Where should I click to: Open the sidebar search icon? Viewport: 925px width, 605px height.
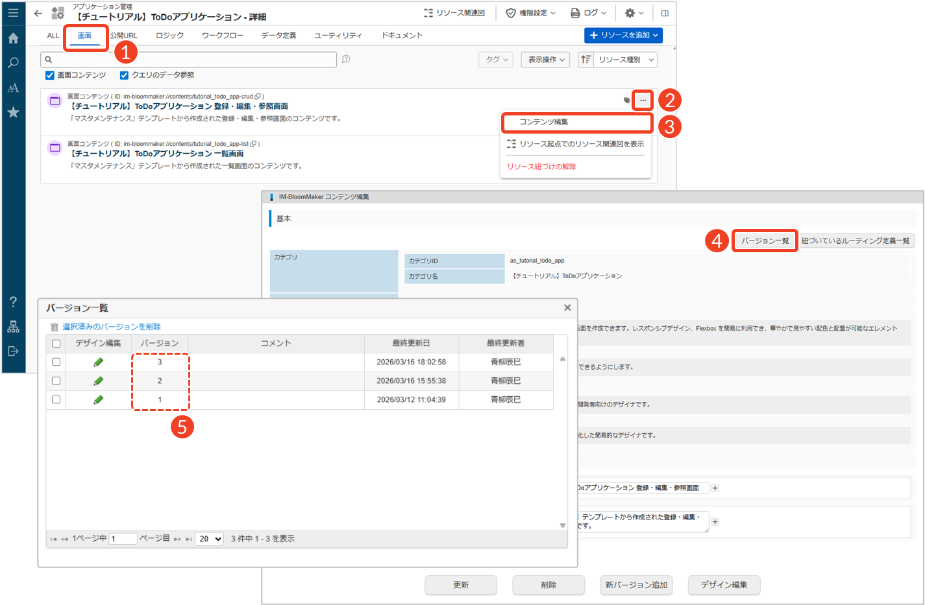tap(13, 63)
